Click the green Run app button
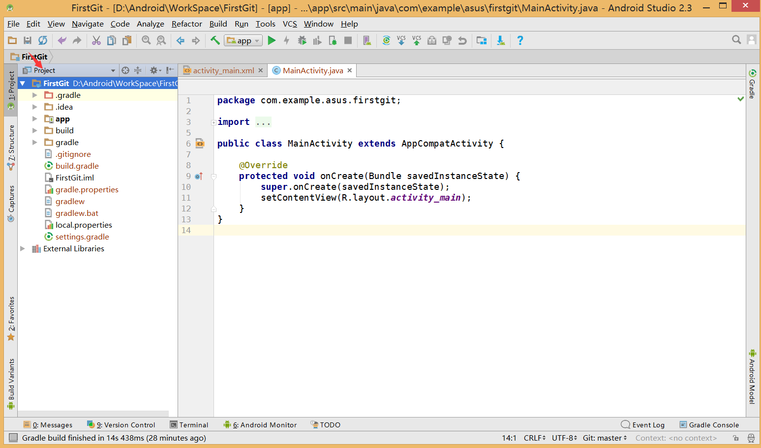 click(x=272, y=41)
